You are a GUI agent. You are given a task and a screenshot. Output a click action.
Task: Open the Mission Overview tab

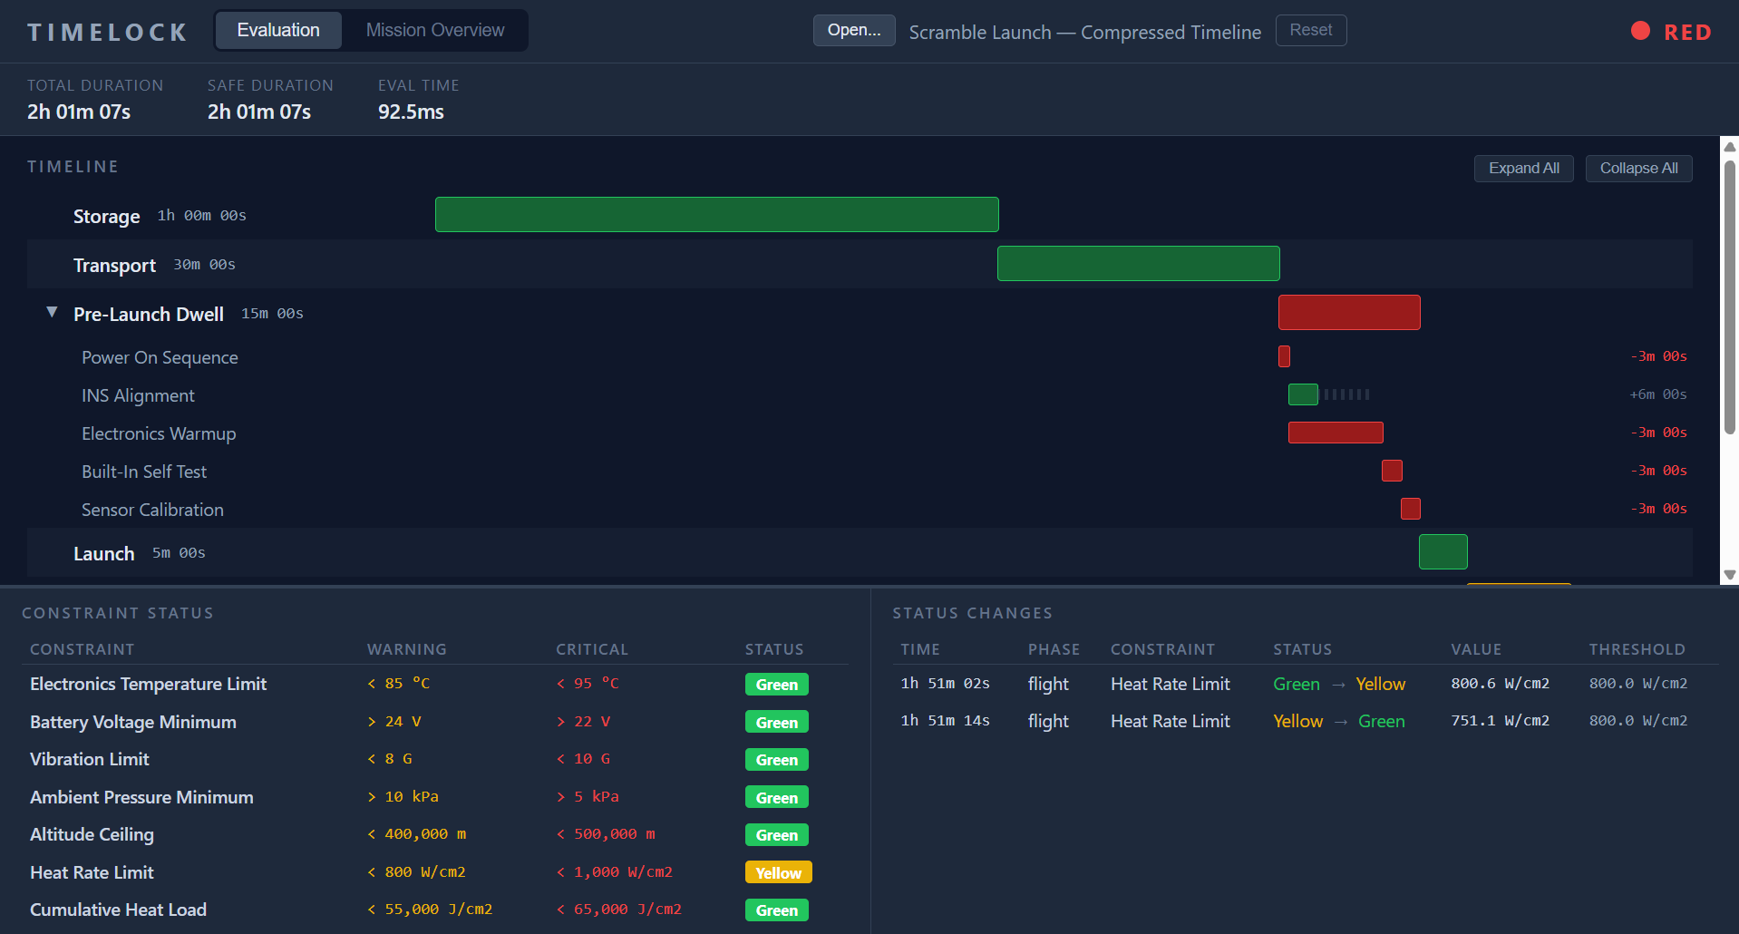pos(435,31)
